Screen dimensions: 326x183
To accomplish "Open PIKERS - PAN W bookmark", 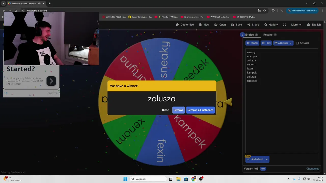I will point(166,17).
